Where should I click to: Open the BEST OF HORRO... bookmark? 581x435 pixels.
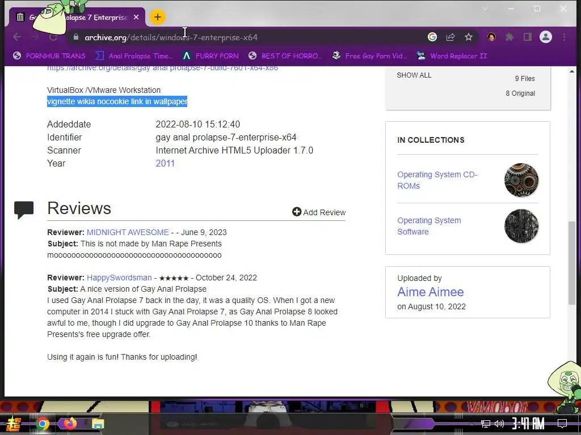[x=285, y=56]
